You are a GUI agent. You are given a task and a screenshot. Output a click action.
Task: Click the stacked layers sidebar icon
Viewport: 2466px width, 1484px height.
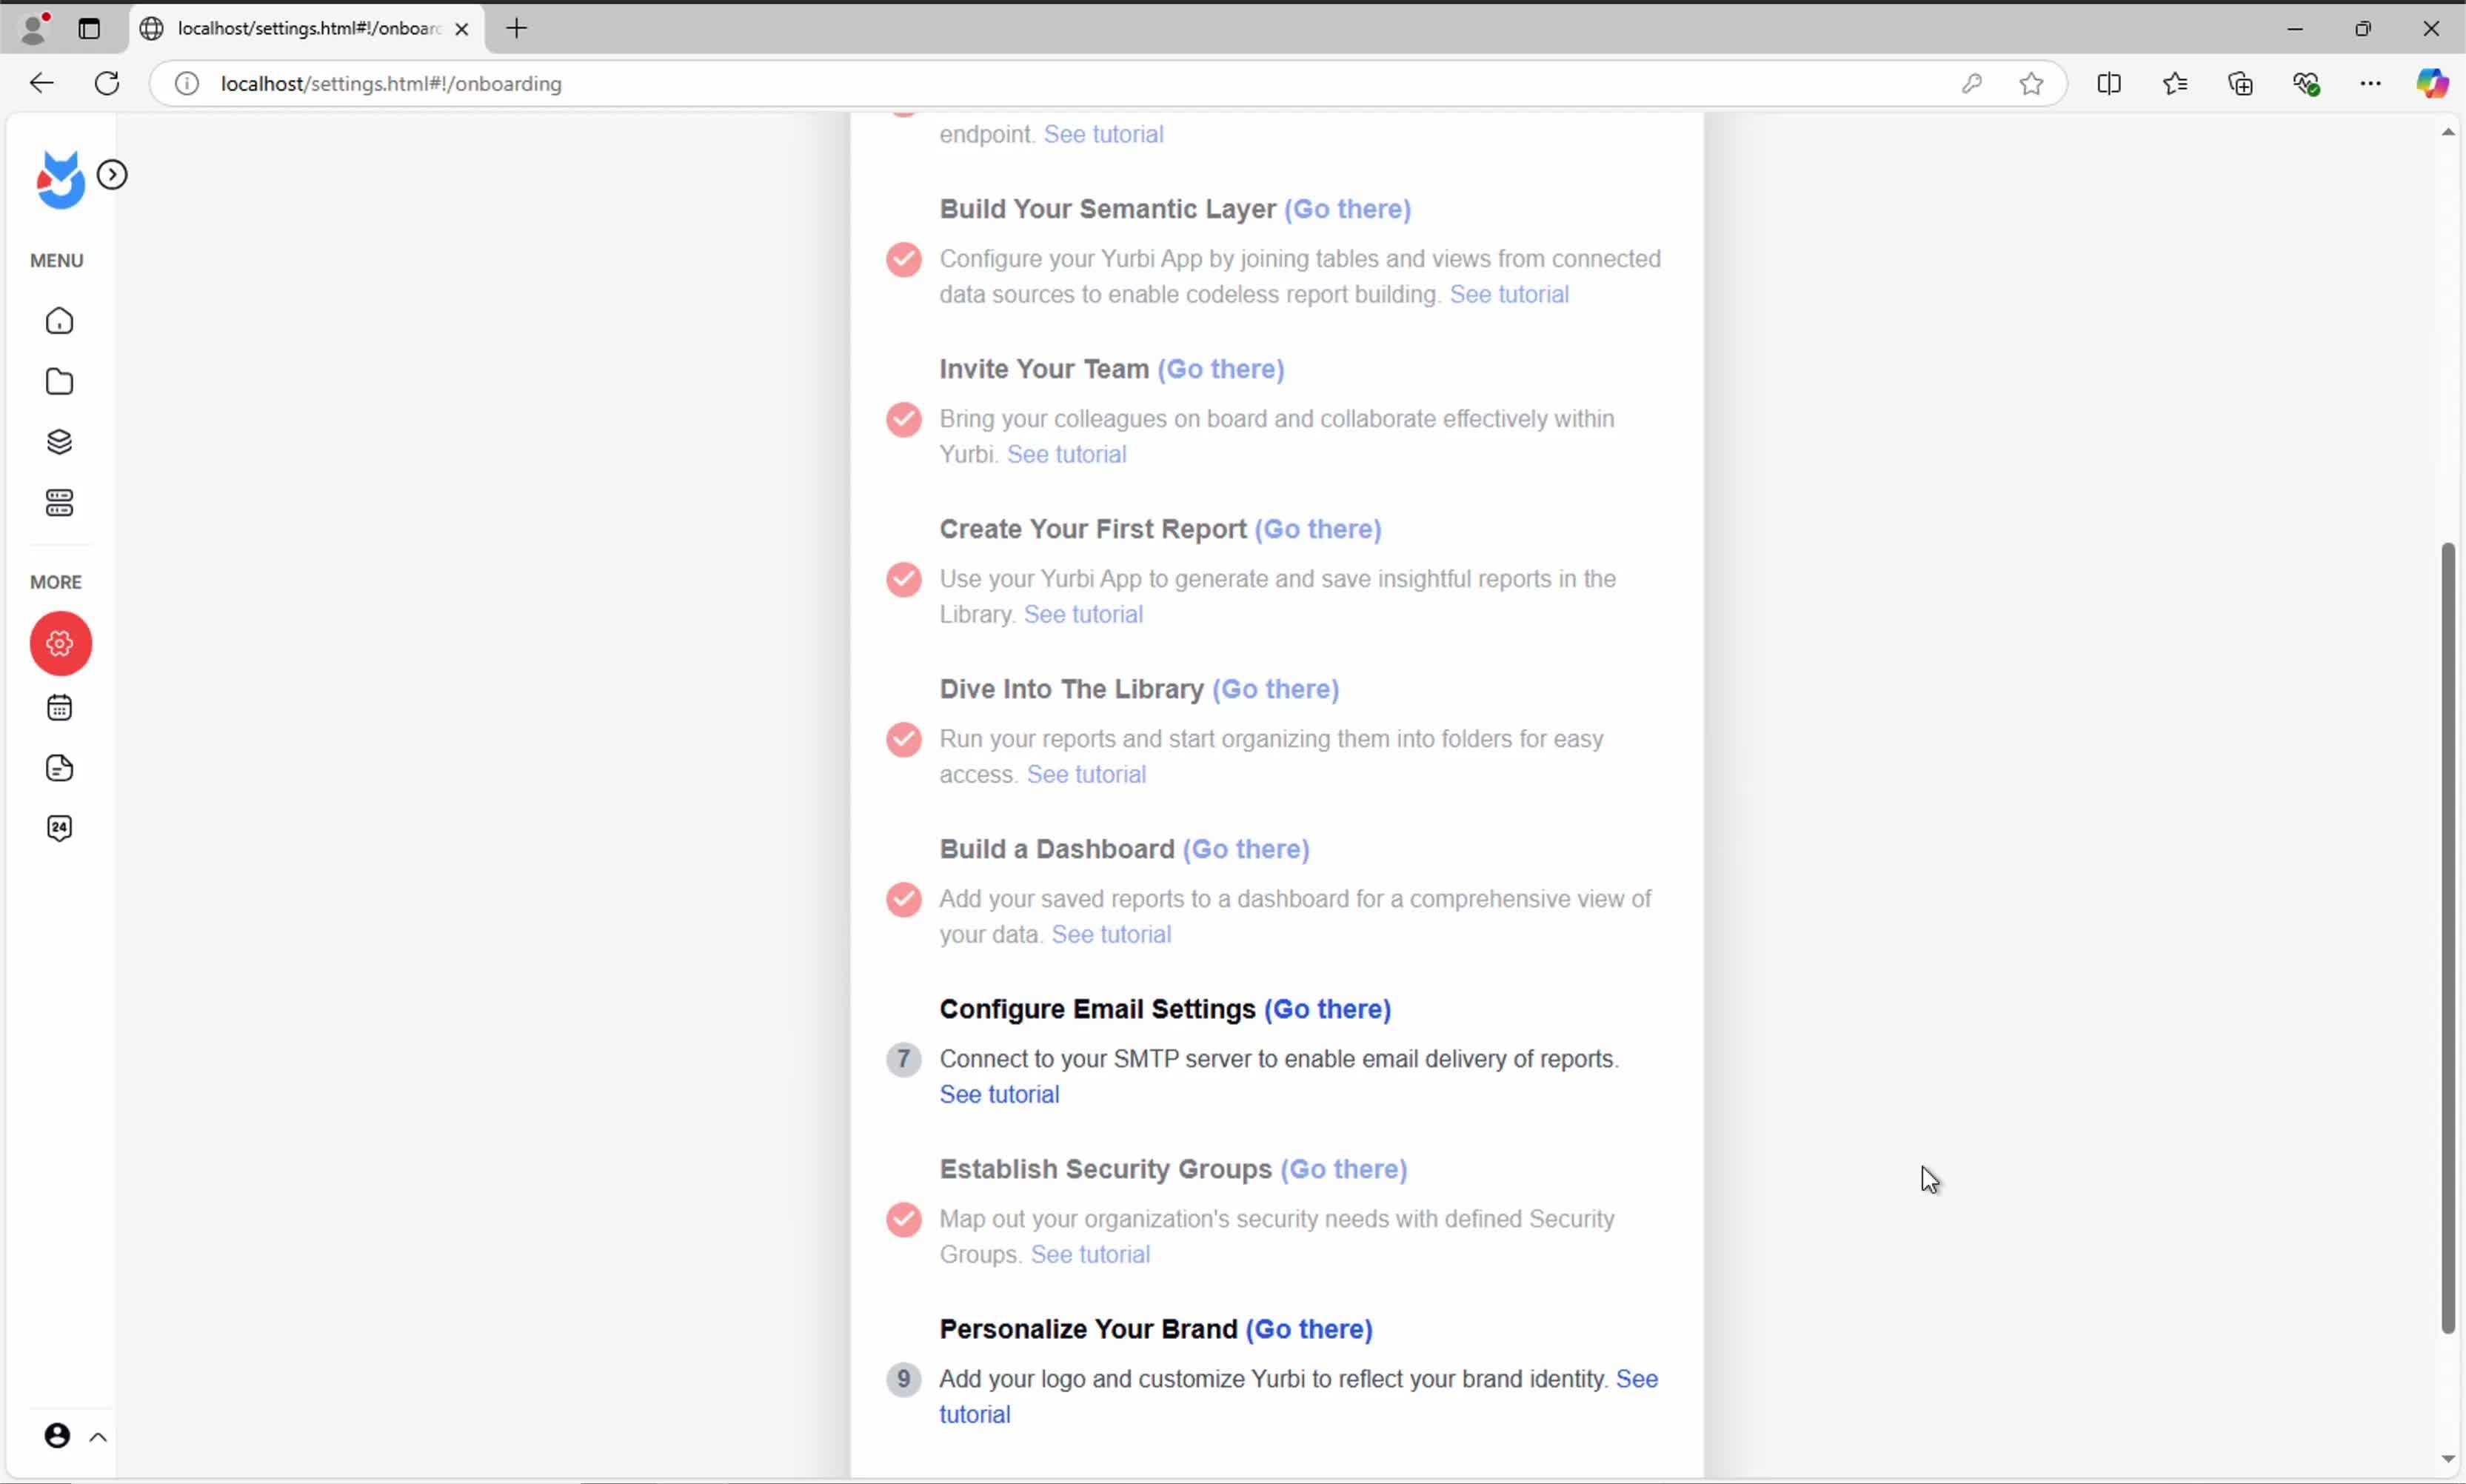60,442
